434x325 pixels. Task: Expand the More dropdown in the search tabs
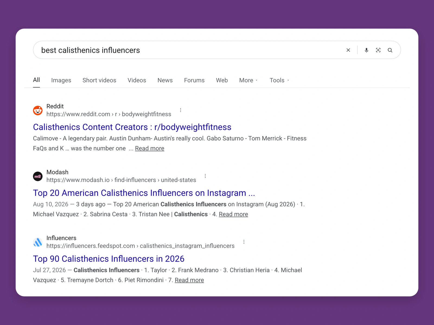coord(248,80)
